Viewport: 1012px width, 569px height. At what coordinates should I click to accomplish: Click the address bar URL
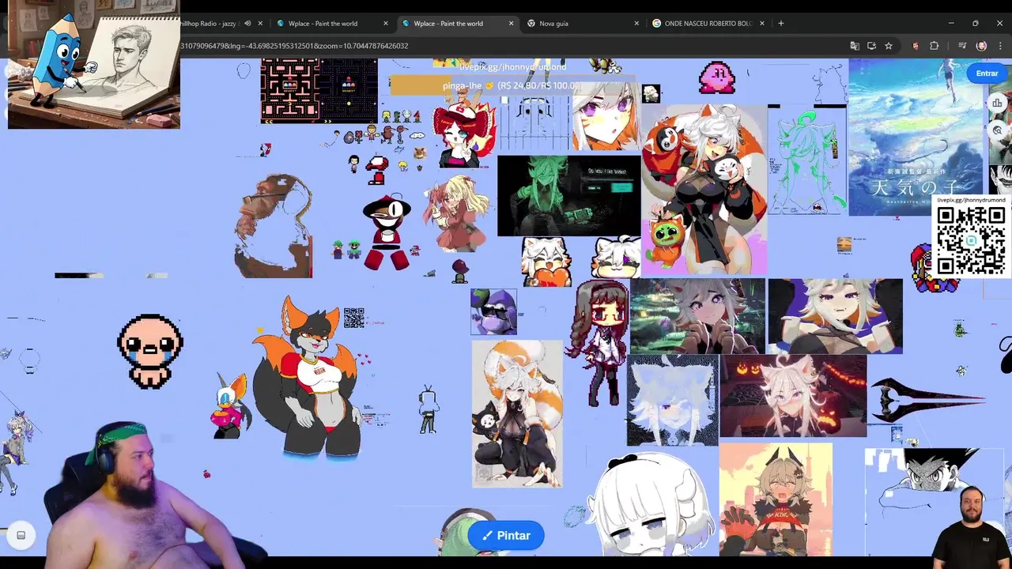point(294,46)
